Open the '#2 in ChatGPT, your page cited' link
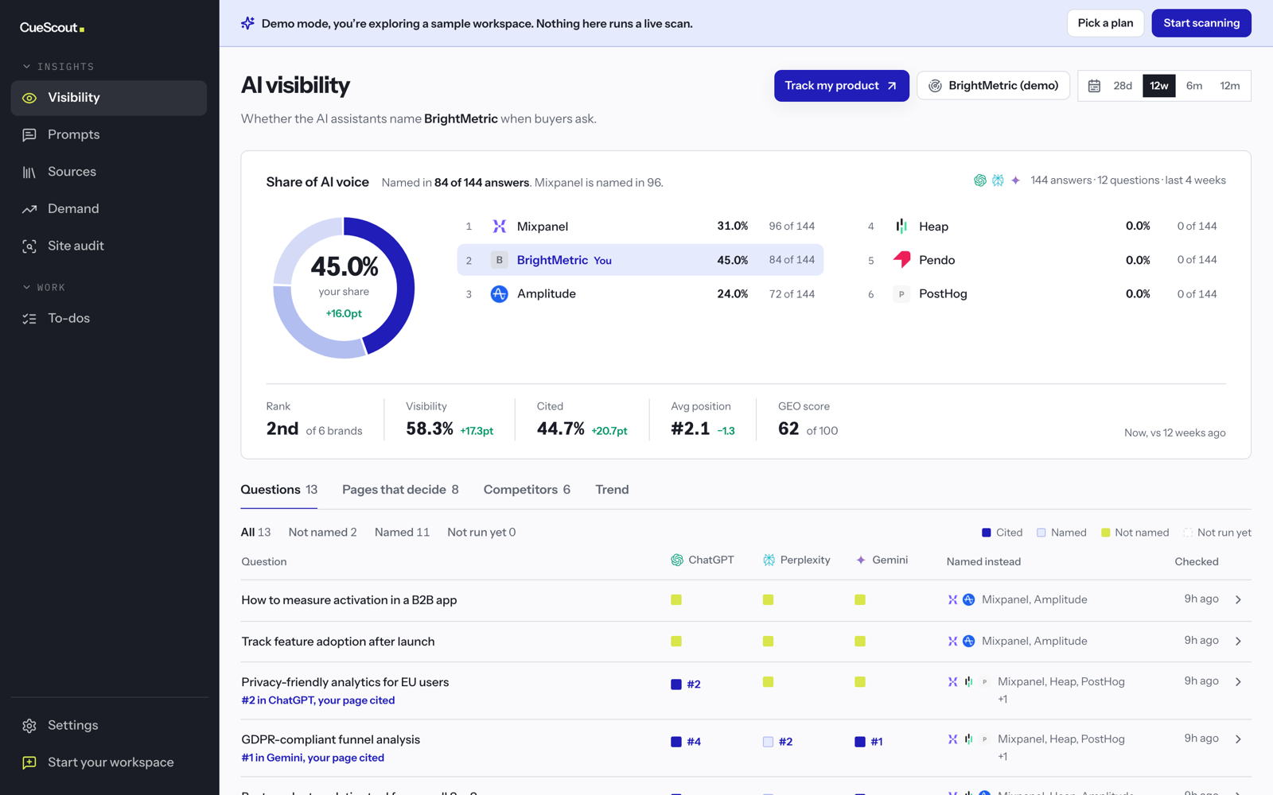 pos(318,700)
